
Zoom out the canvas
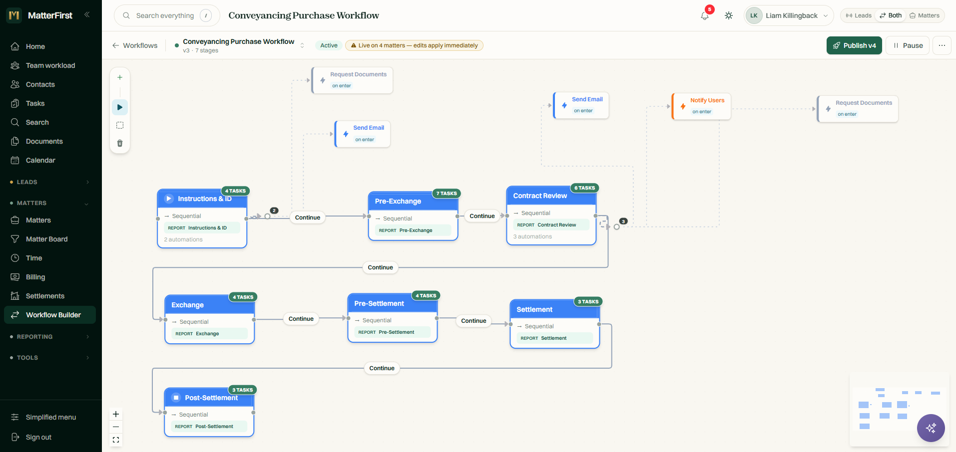click(116, 427)
